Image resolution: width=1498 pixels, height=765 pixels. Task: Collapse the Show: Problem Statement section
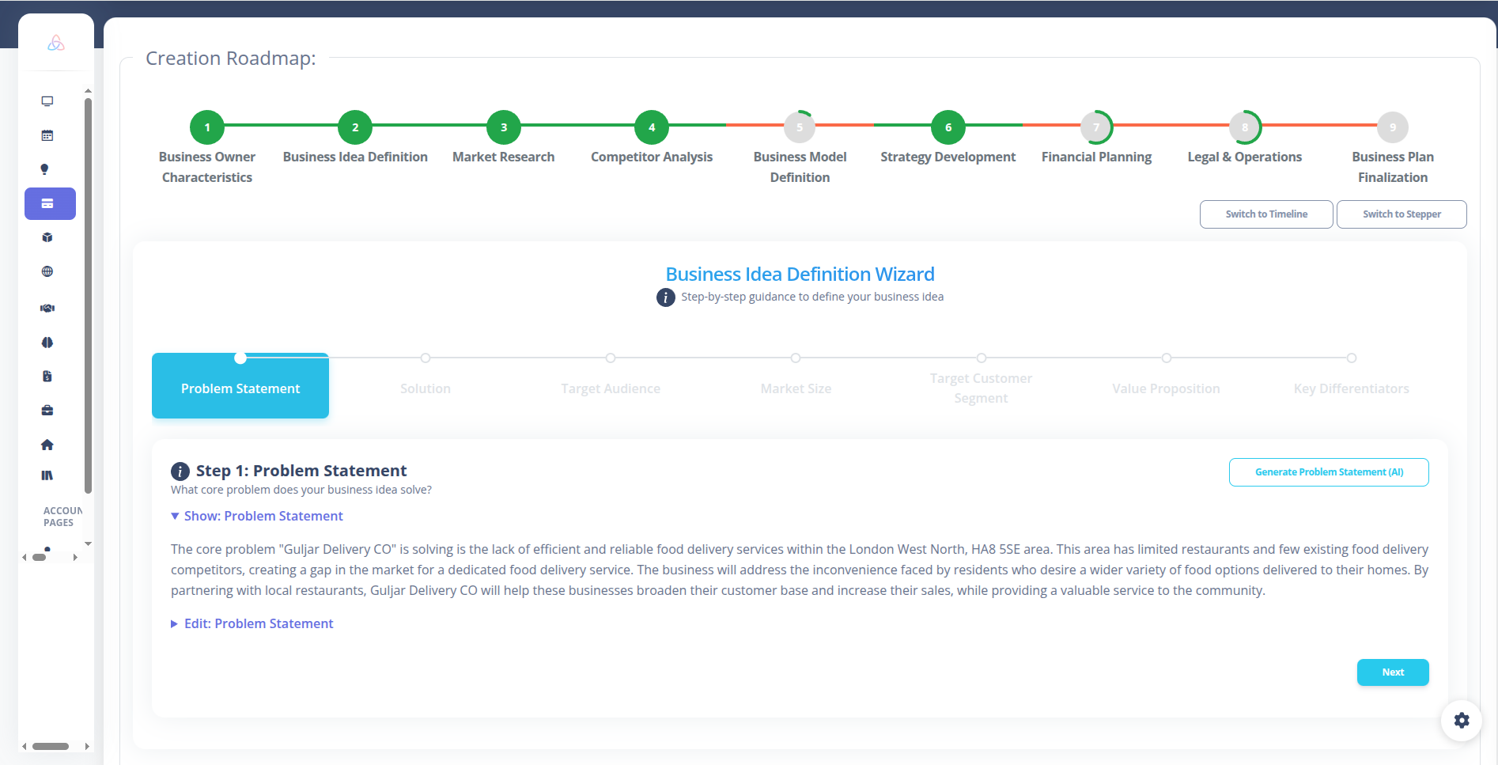(256, 516)
